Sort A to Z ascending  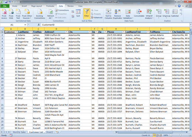[73, 12]
